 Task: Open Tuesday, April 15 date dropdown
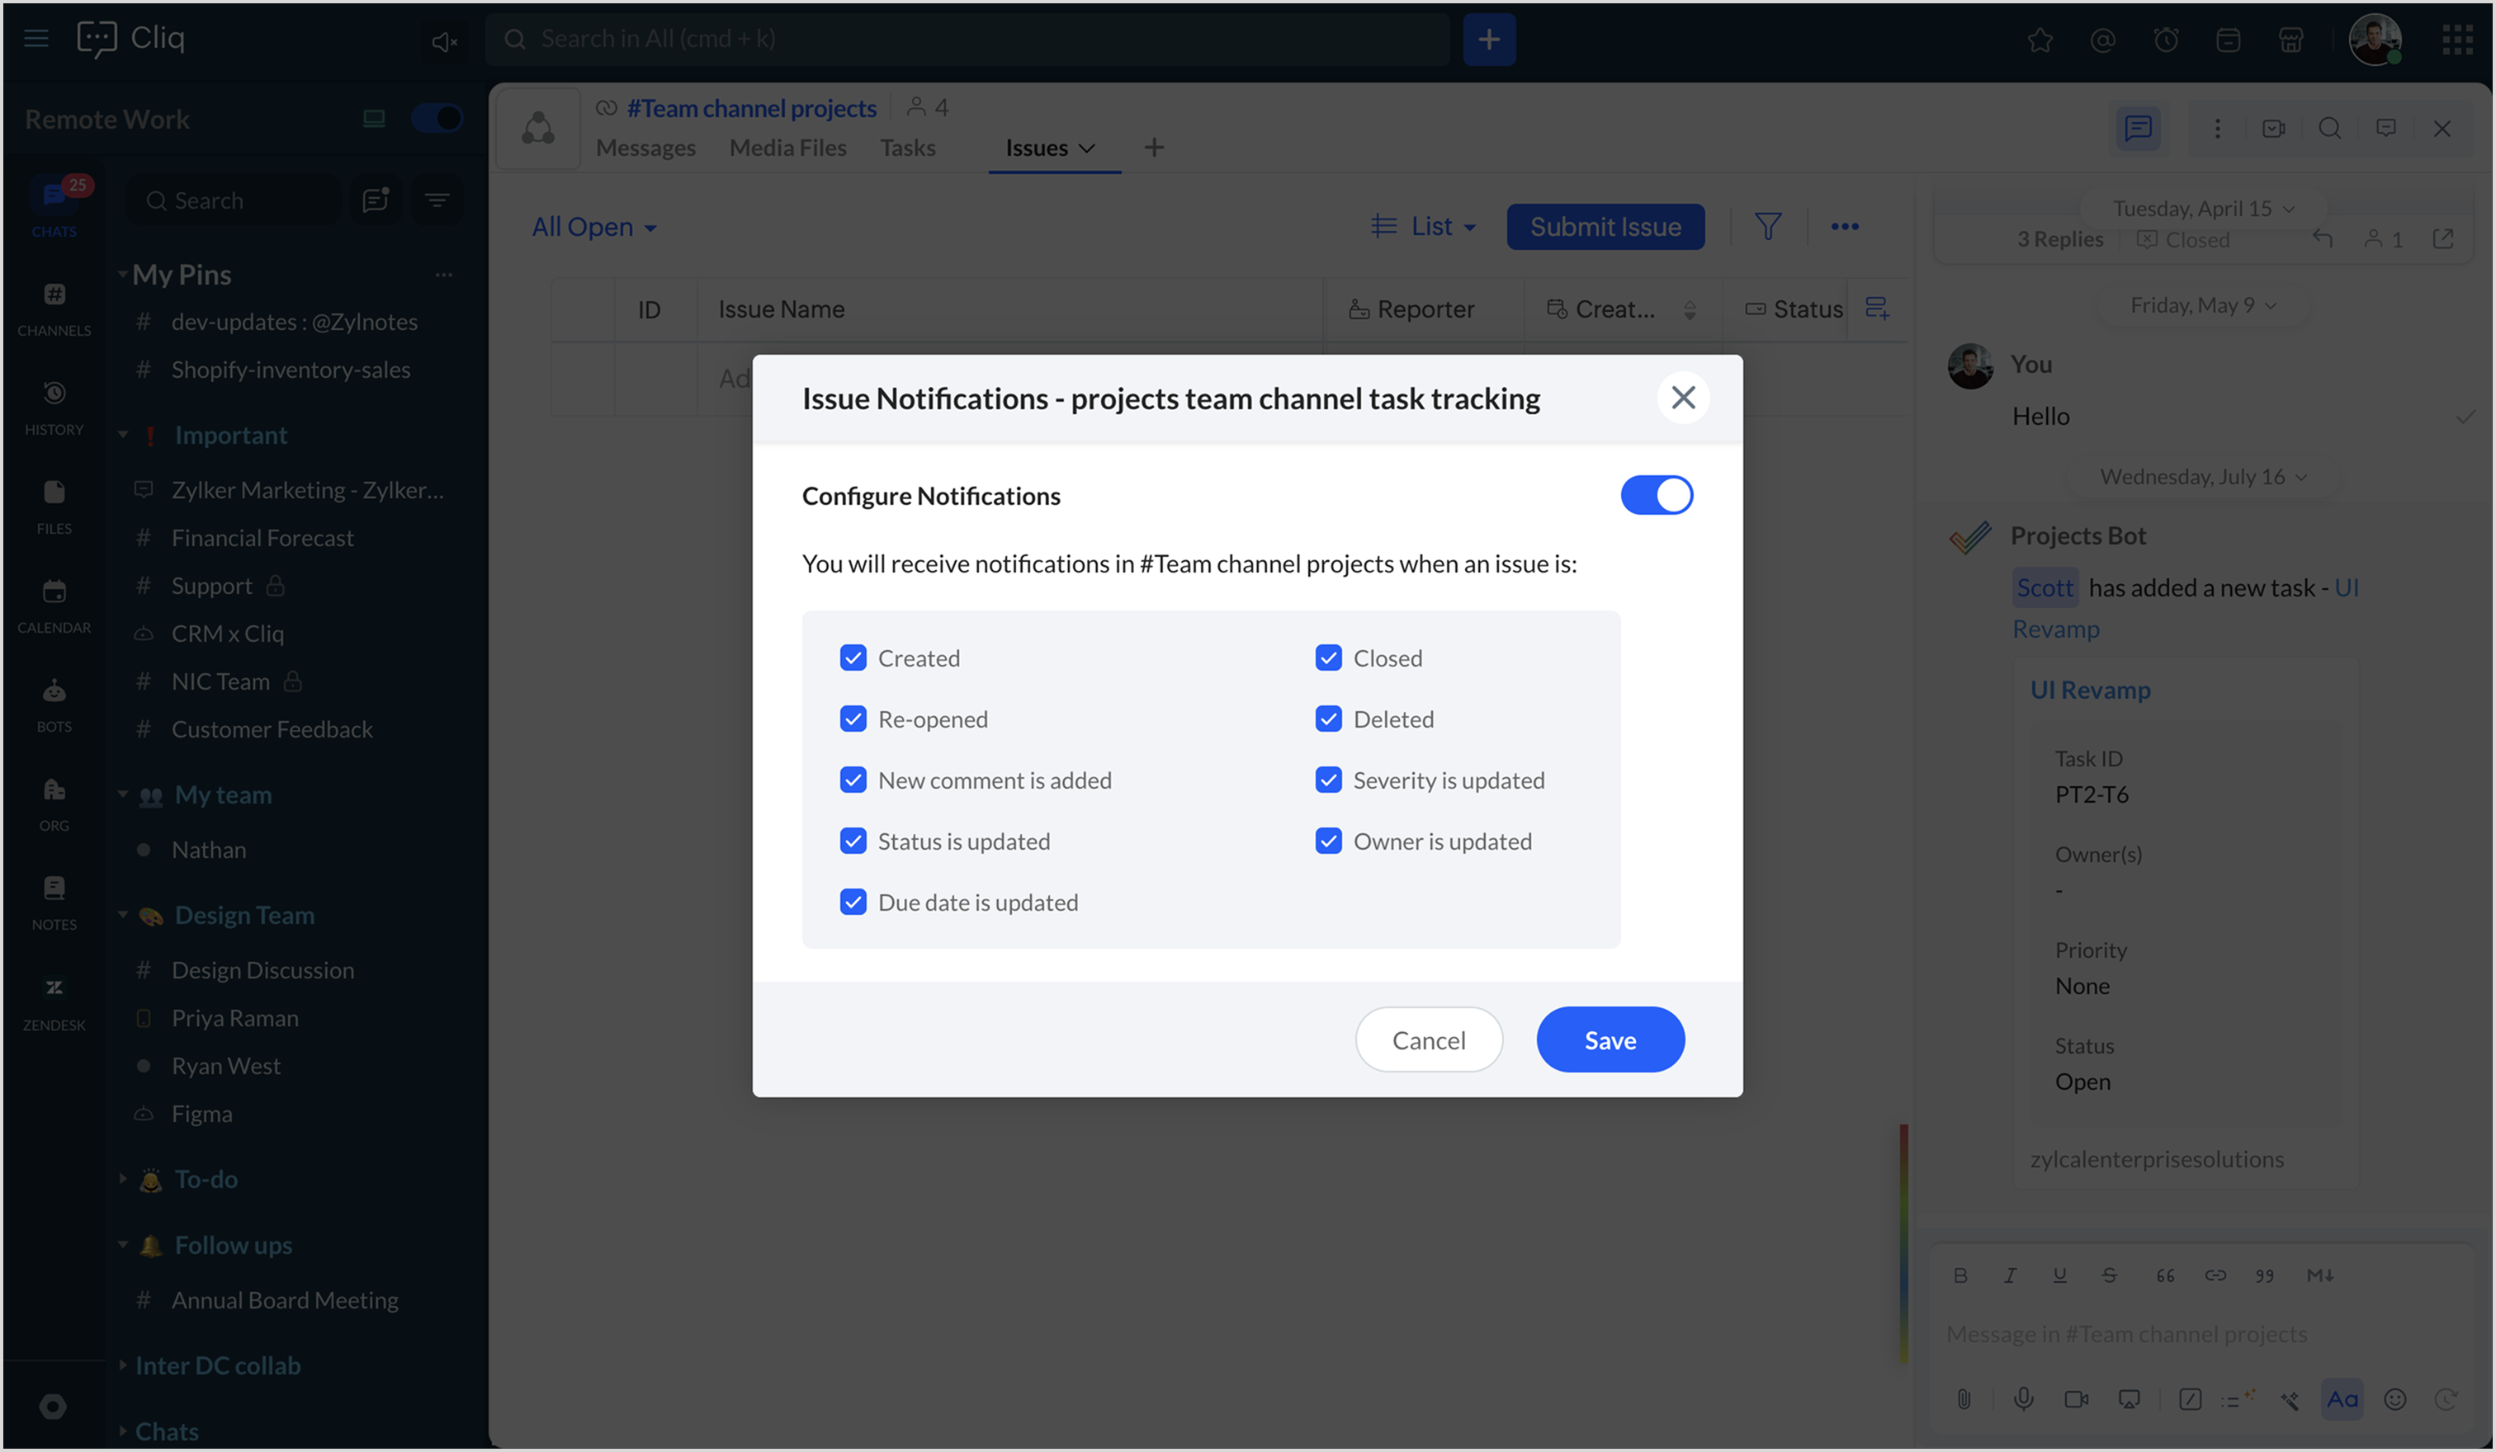pos(2203,209)
